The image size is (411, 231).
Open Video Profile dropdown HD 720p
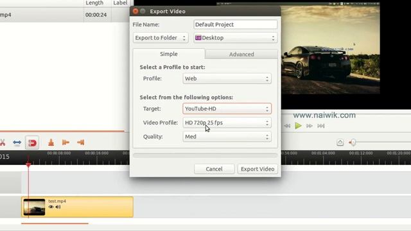coord(227,123)
